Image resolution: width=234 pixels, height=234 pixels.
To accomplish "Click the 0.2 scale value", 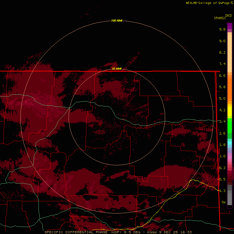I will click(222, 168).
